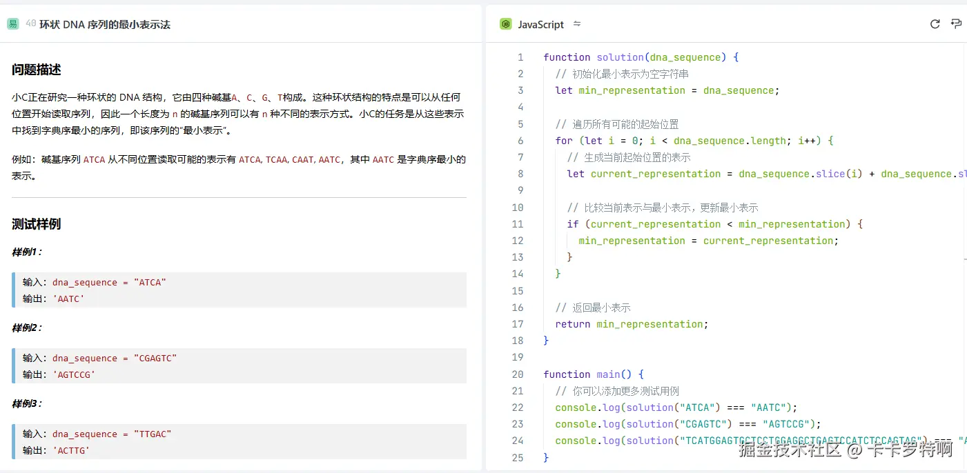Click the console.log line testing "CGAGTC"
The height and width of the screenshot is (473, 967).
[687, 424]
